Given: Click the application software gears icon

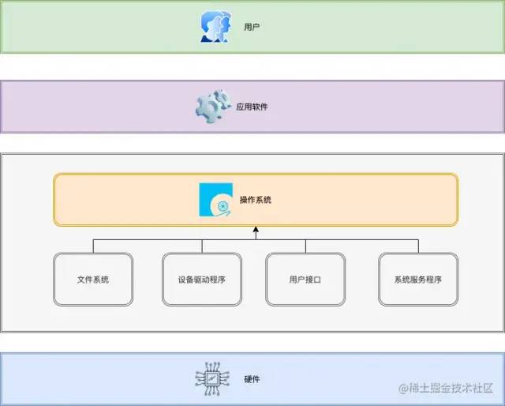Looking at the screenshot, I should [x=211, y=106].
